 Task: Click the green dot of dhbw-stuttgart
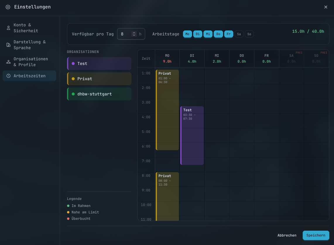(x=73, y=94)
